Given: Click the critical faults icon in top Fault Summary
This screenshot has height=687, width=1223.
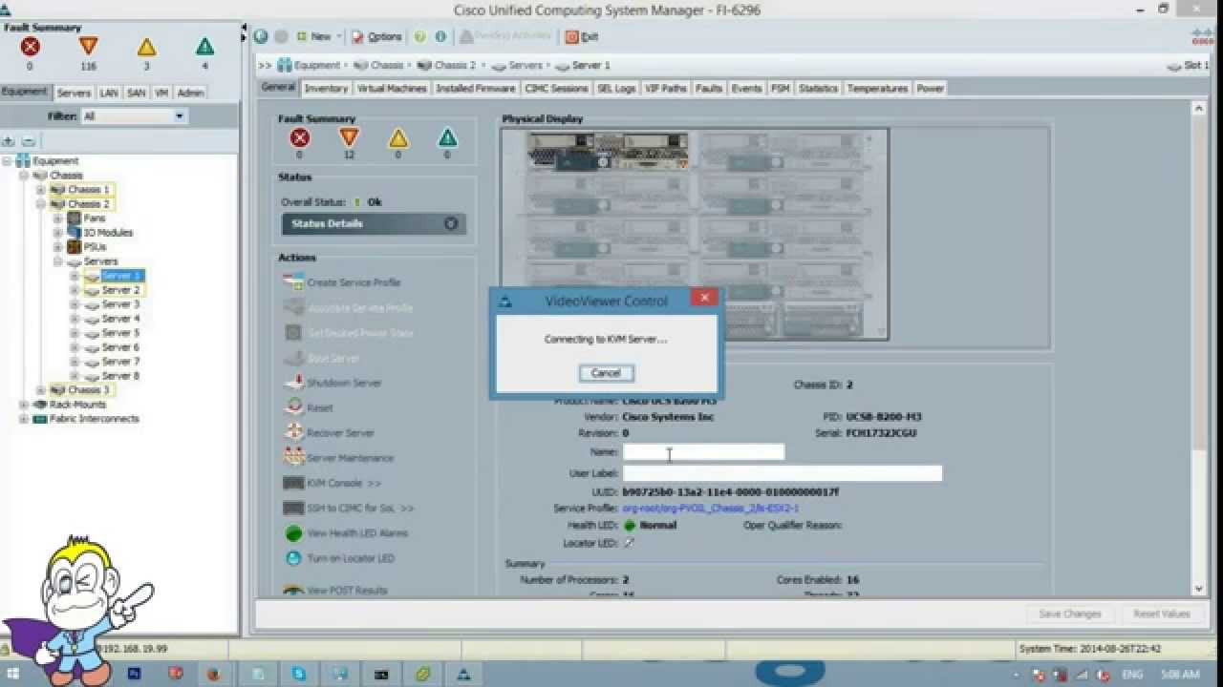Looking at the screenshot, I should (x=30, y=47).
